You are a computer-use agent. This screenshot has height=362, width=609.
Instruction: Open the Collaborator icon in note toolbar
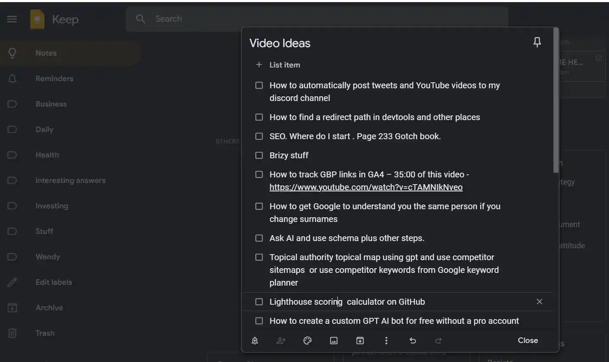281,340
